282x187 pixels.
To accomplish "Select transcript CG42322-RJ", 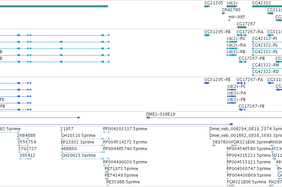I will 265,45.
